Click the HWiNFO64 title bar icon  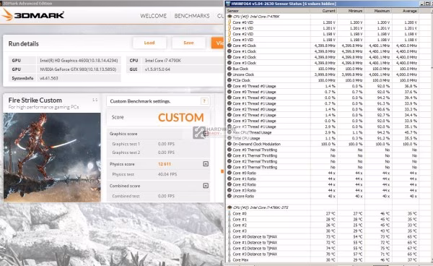tap(228, 4)
